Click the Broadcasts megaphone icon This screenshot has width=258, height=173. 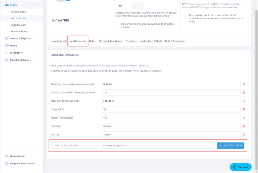(x=6, y=53)
